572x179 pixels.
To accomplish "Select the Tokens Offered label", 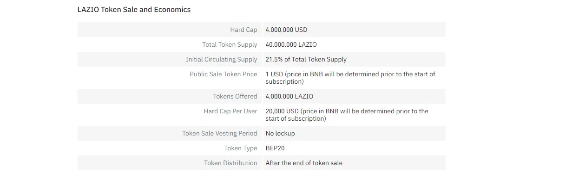I will coord(235,96).
